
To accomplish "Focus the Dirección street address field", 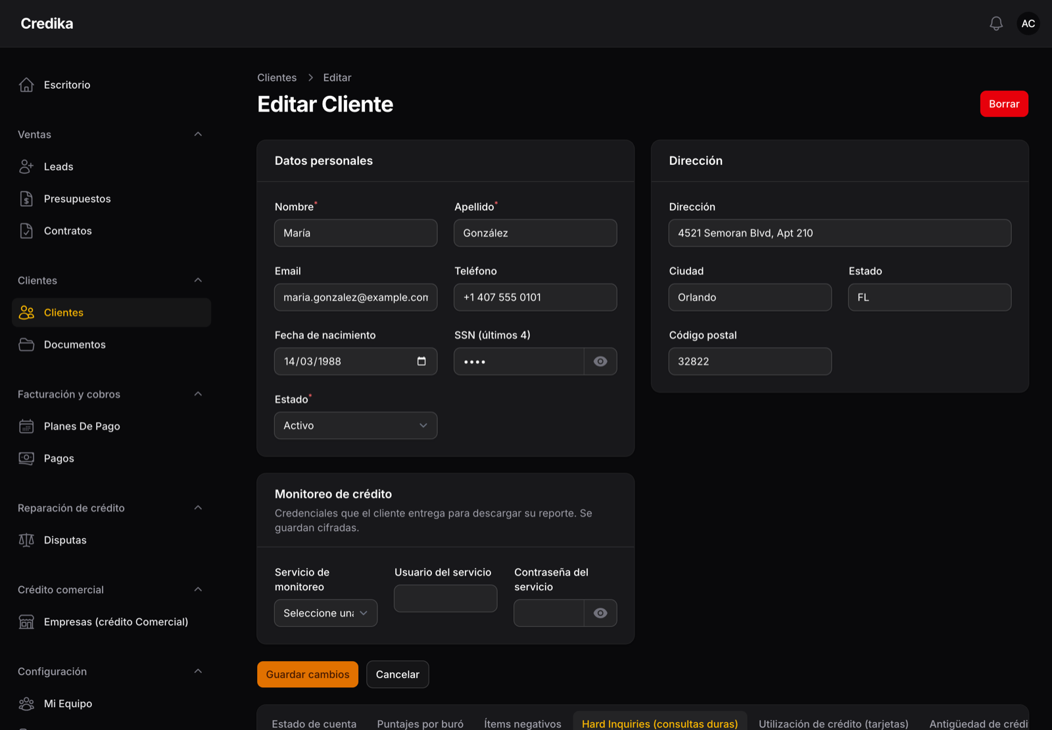I will [x=840, y=233].
